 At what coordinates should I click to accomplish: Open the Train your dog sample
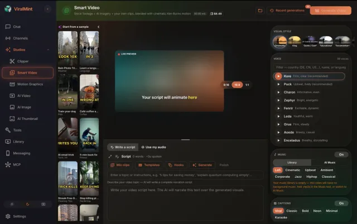pos(67,92)
